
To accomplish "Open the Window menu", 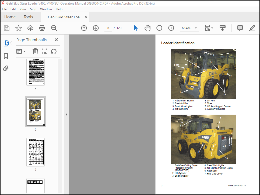I will pyautogui.click(x=46, y=9).
